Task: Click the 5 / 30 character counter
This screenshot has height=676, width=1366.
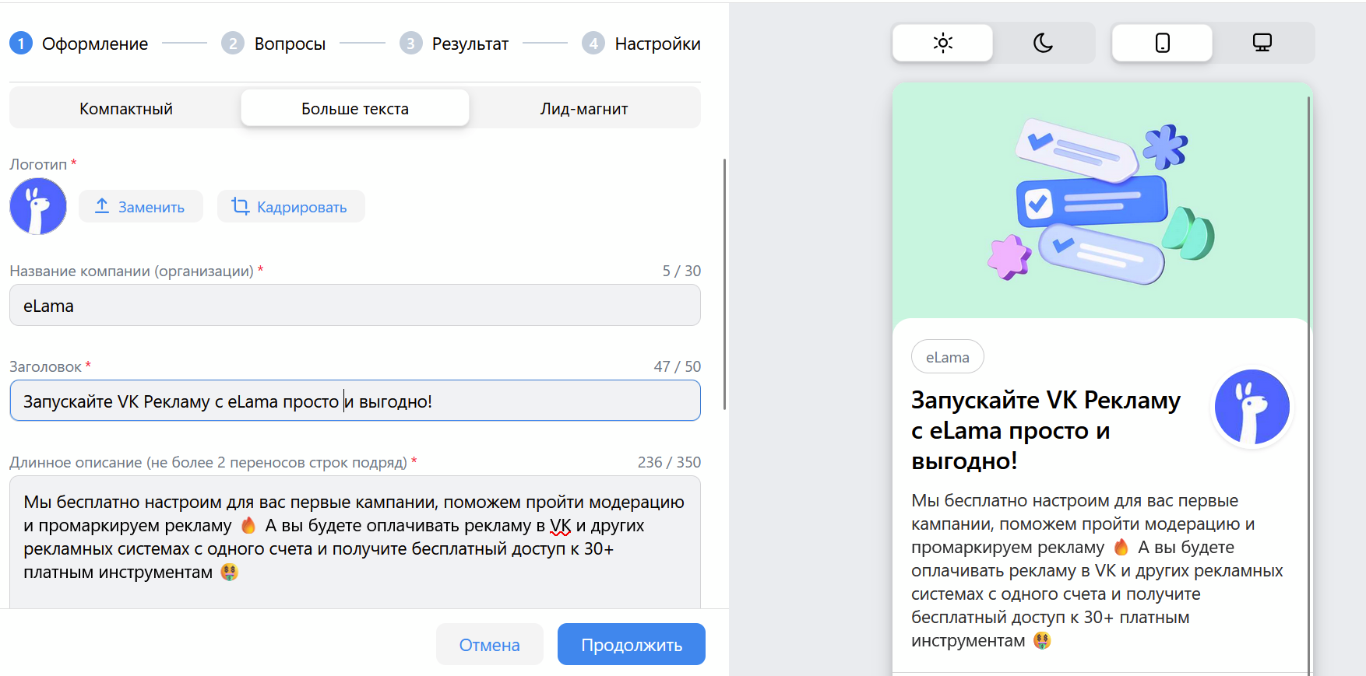Action: pyautogui.click(x=681, y=271)
